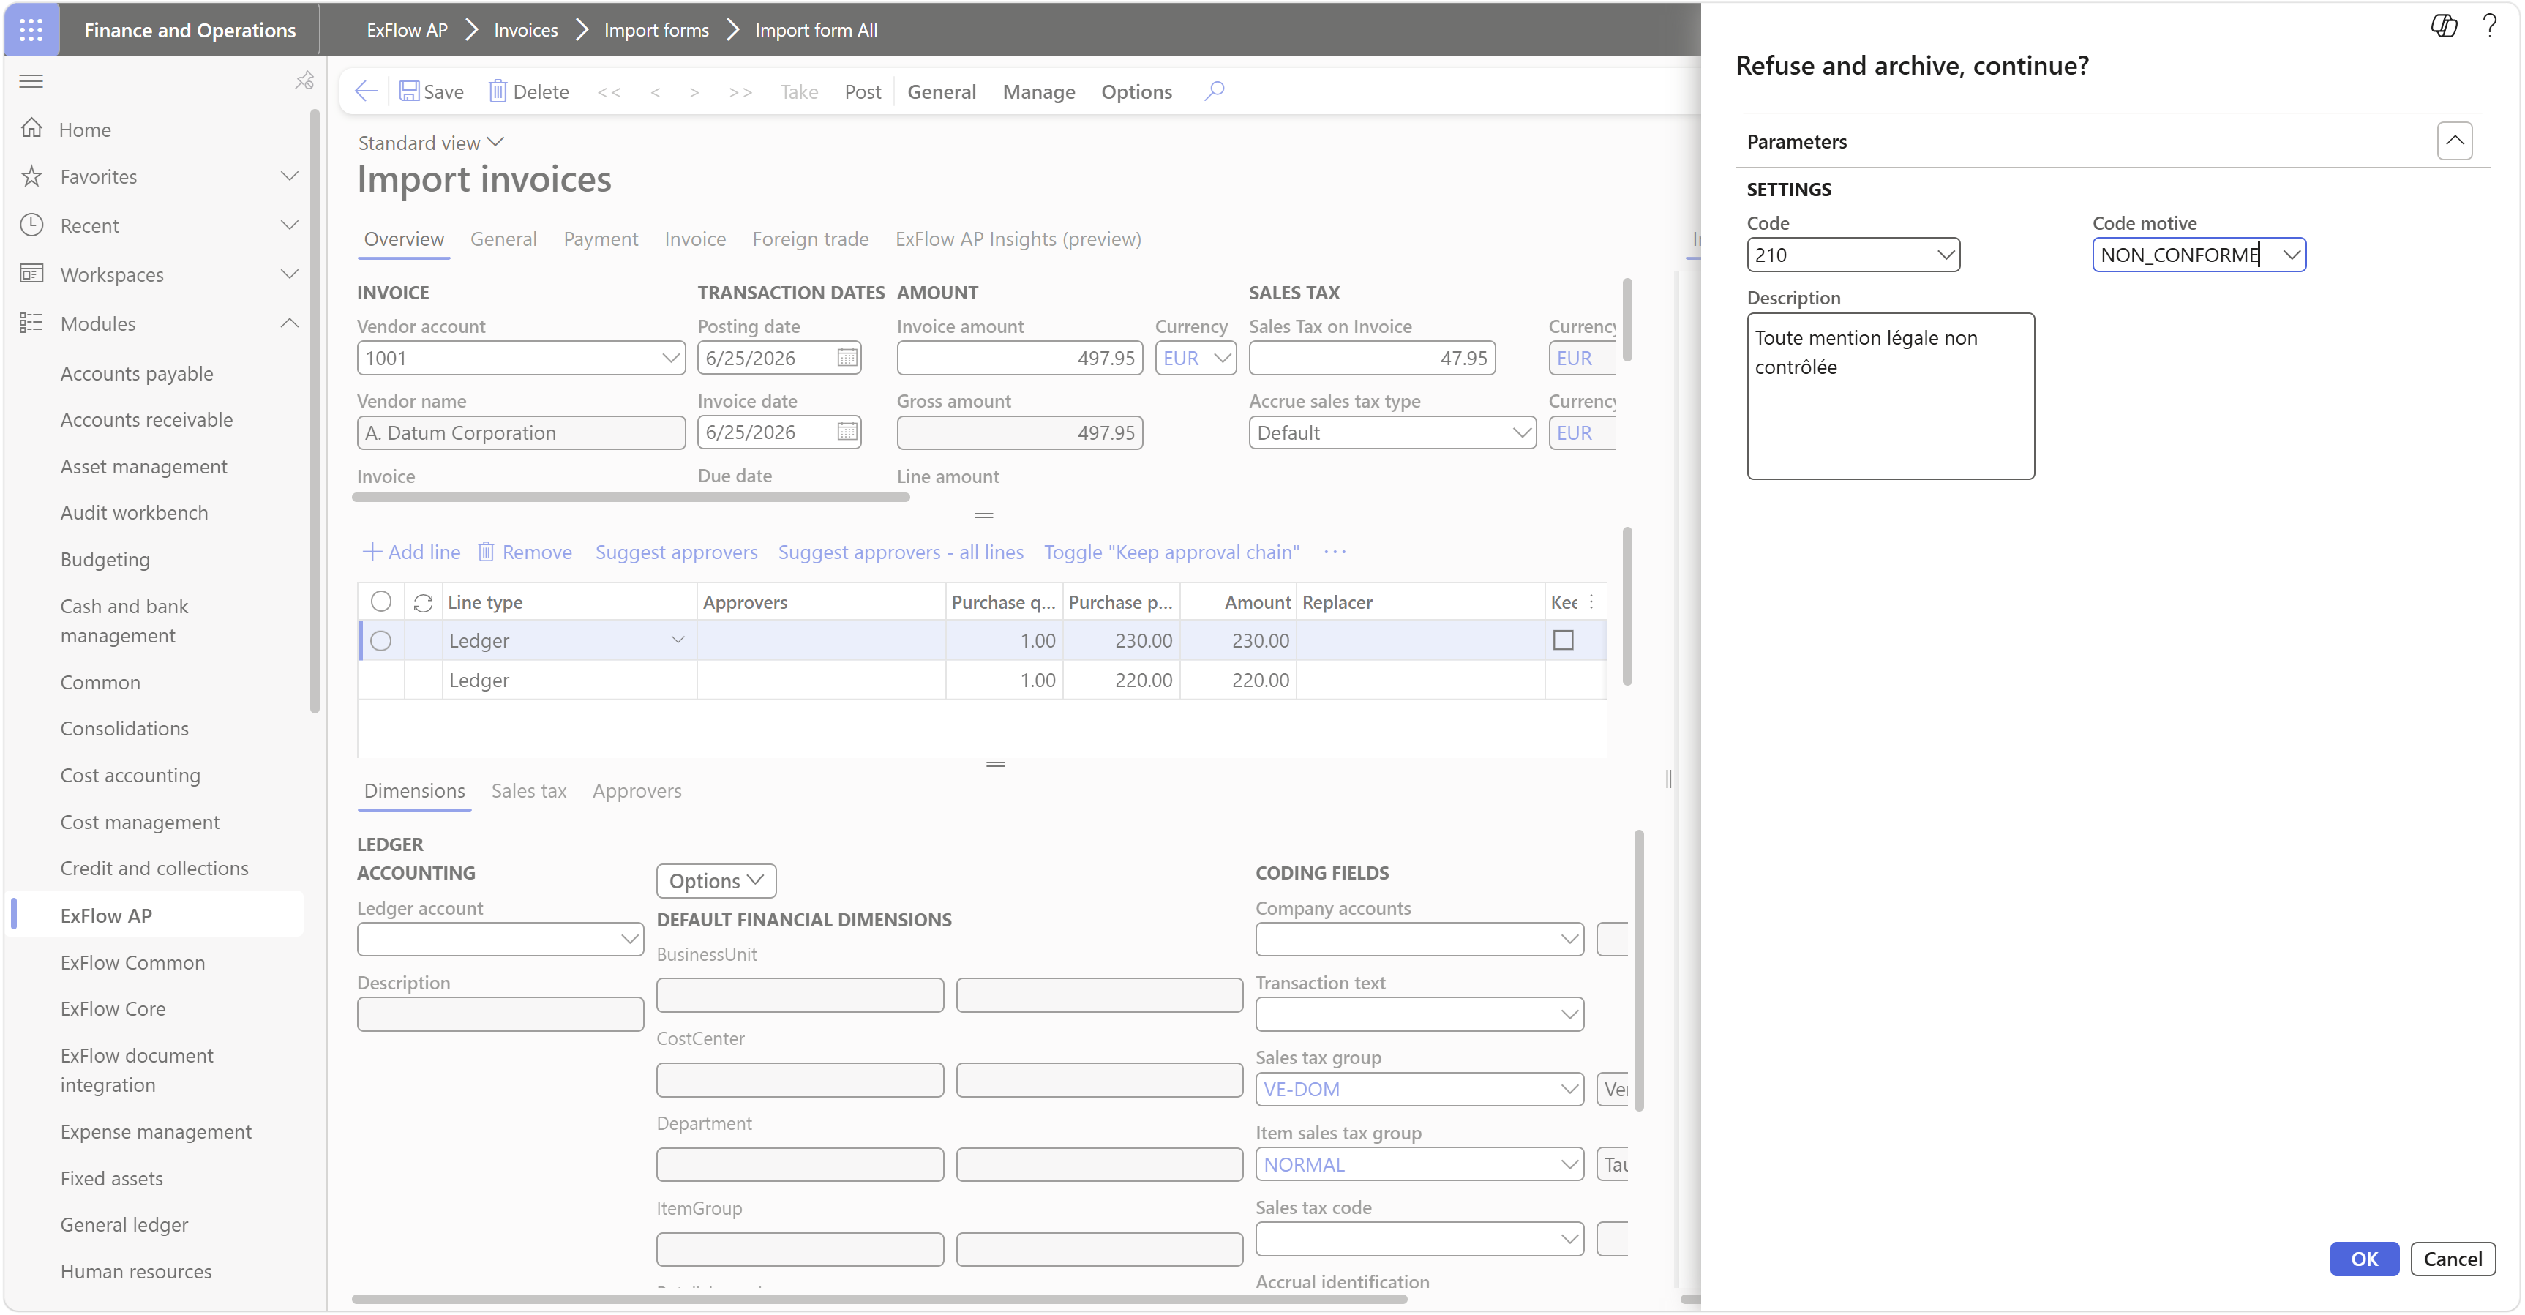Open the Invoice amount Currency EUR dropdown

pyautogui.click(x=1221, y=358)
